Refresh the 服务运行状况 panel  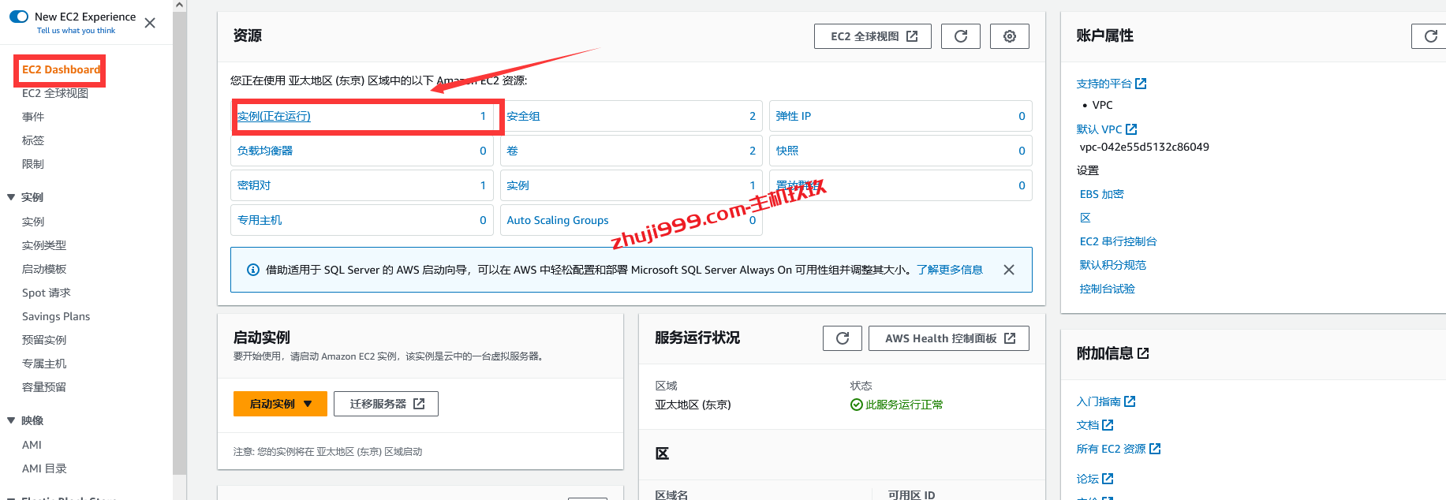843,338
